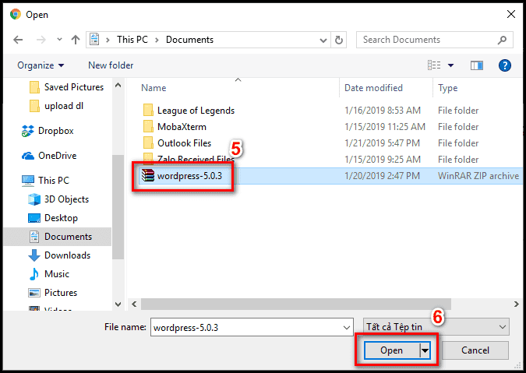This screenshot has height=373, width=526.
Task: Create a New folder
Action: click(111, 65)
